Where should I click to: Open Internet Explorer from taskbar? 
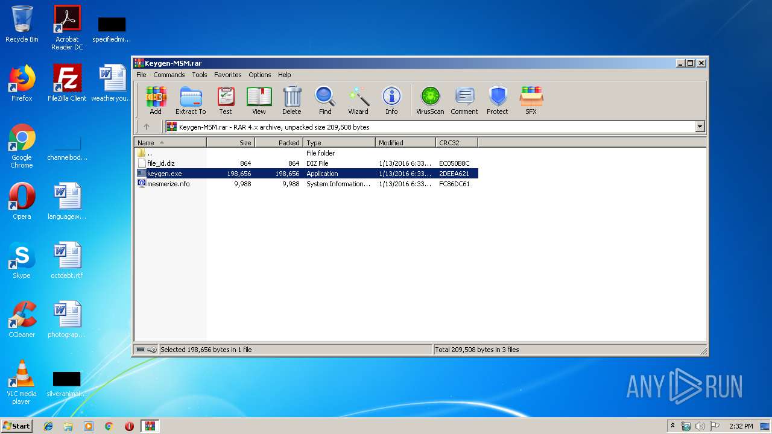pos(48,426)
